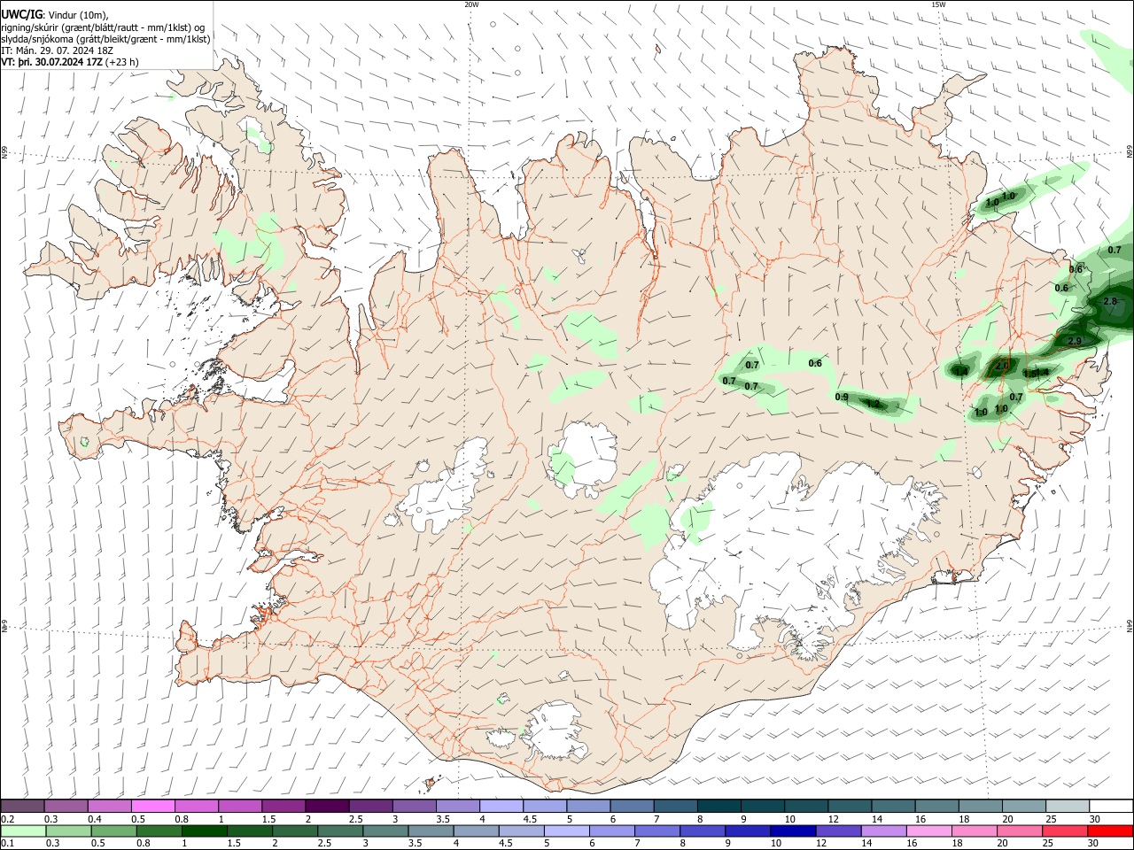Click the 15W longitude label
1134x850 pixels.
pos(938,4)
